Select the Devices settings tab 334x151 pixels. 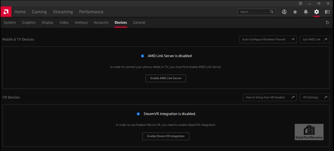(121, 23)
